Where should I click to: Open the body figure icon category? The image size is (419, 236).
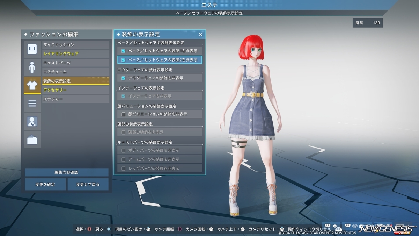(32, 67)
